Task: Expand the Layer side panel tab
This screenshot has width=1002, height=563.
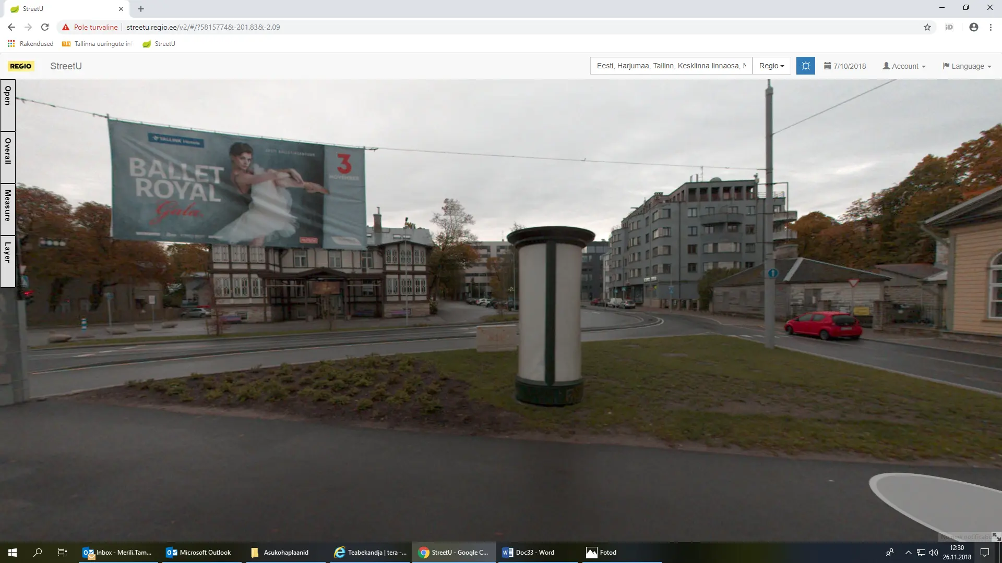Action: (8, 261)
